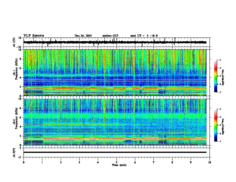Screen dimensions: 236x182
Task: Click the "-7" label on ch.1 color bar
Action: (220, 92)
